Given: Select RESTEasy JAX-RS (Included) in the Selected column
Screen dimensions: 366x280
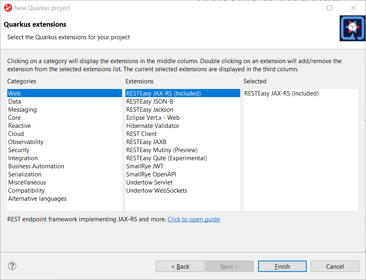Looking at the screenshot, I should (x=301, y=93).
